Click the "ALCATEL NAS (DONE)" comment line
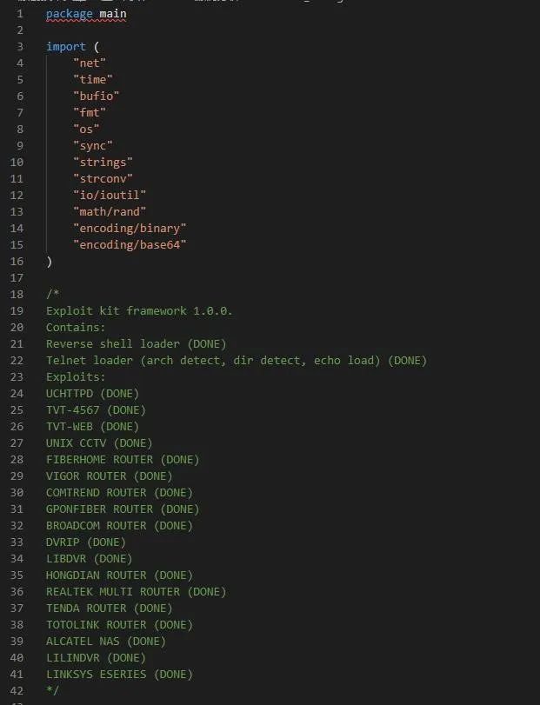 [106, 642]
